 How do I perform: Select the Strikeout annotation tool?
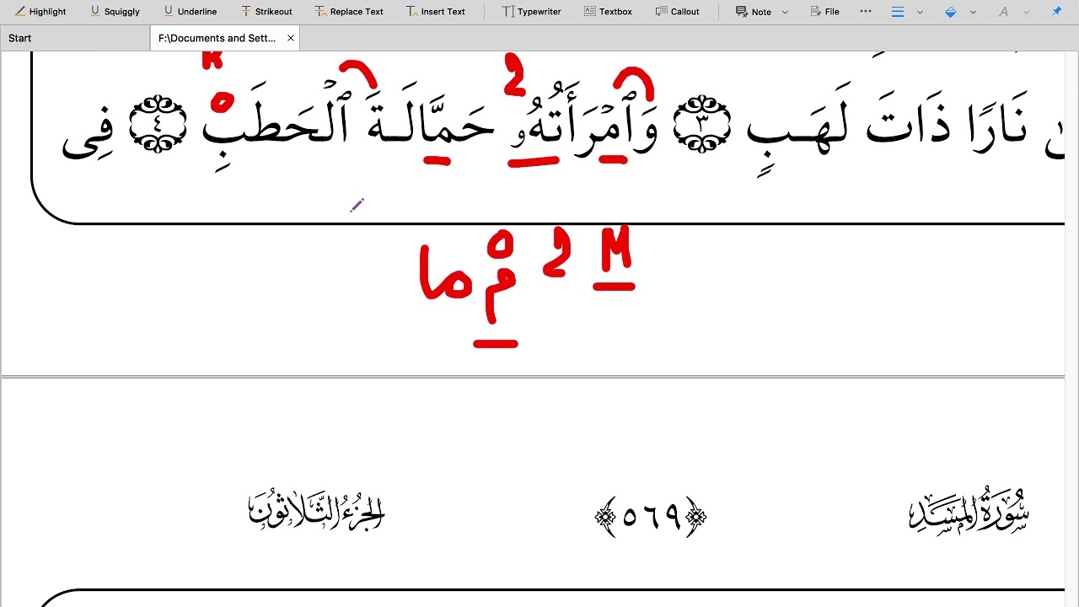point(266,12)
